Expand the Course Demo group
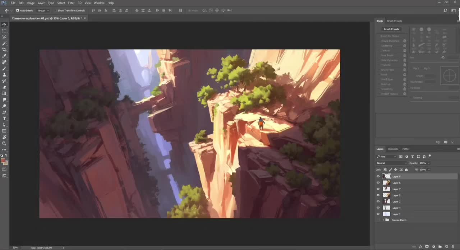 (x=383, y=220)
